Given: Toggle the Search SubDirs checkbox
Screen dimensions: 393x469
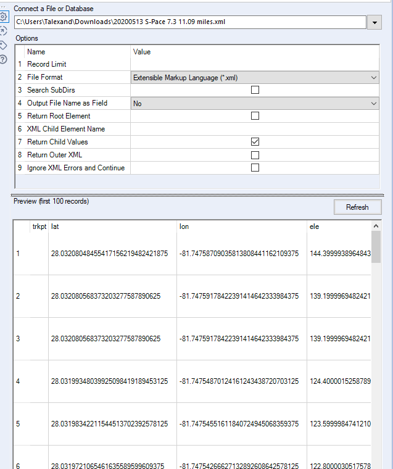Looking at the screenshot, I should (x=255, y=89).
